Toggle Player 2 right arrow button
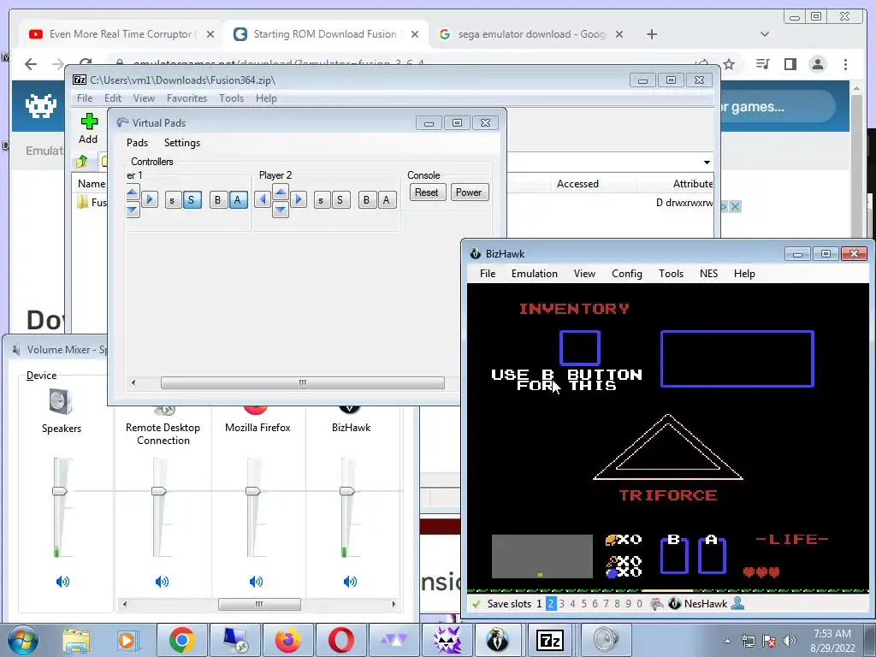This screenshot has height=657, width=876. pos(299,198)
